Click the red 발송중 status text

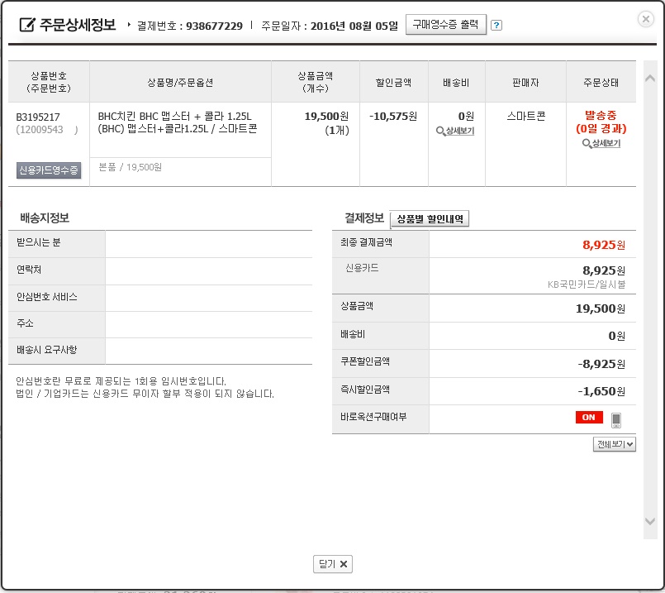click(x=601, y=116)
